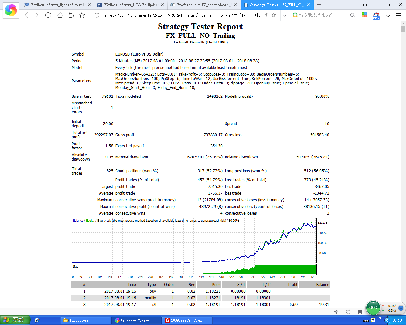Open the 2089829259: Tick taskbar button
This screenshot has width=406, height=325.
[x=187, y=320]
